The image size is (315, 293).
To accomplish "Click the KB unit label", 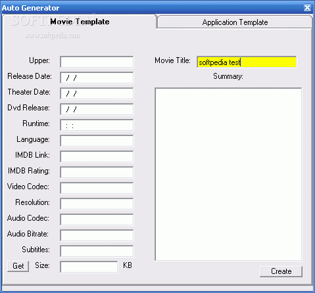I will coord(128,265).
